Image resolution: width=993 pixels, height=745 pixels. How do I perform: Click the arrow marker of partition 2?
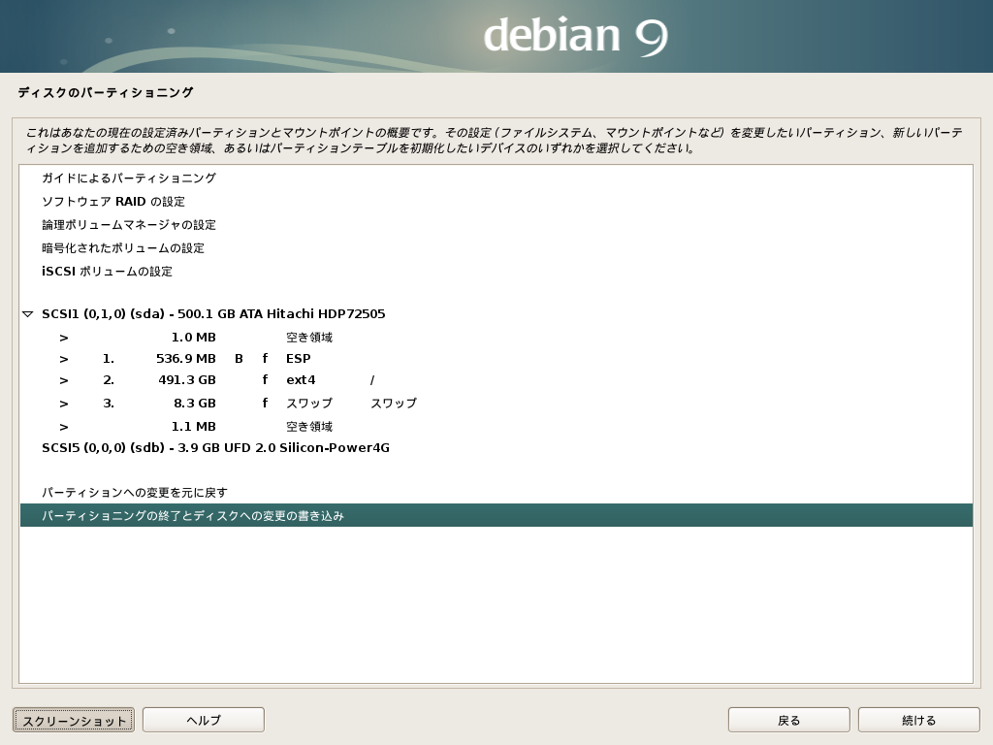coord(64,380)
